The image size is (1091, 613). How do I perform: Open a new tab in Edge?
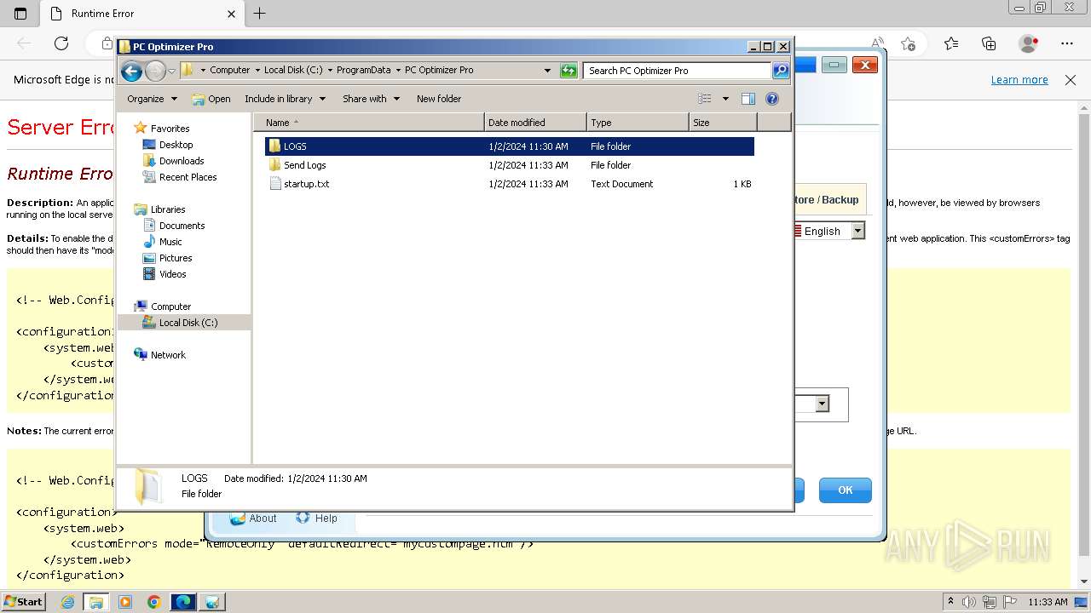click(x=260, y=14)
